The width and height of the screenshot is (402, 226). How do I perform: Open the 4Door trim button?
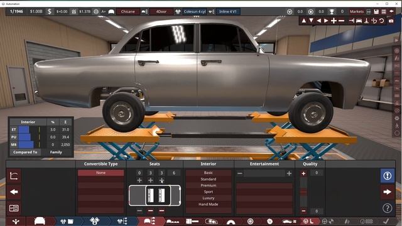point(161,11)
